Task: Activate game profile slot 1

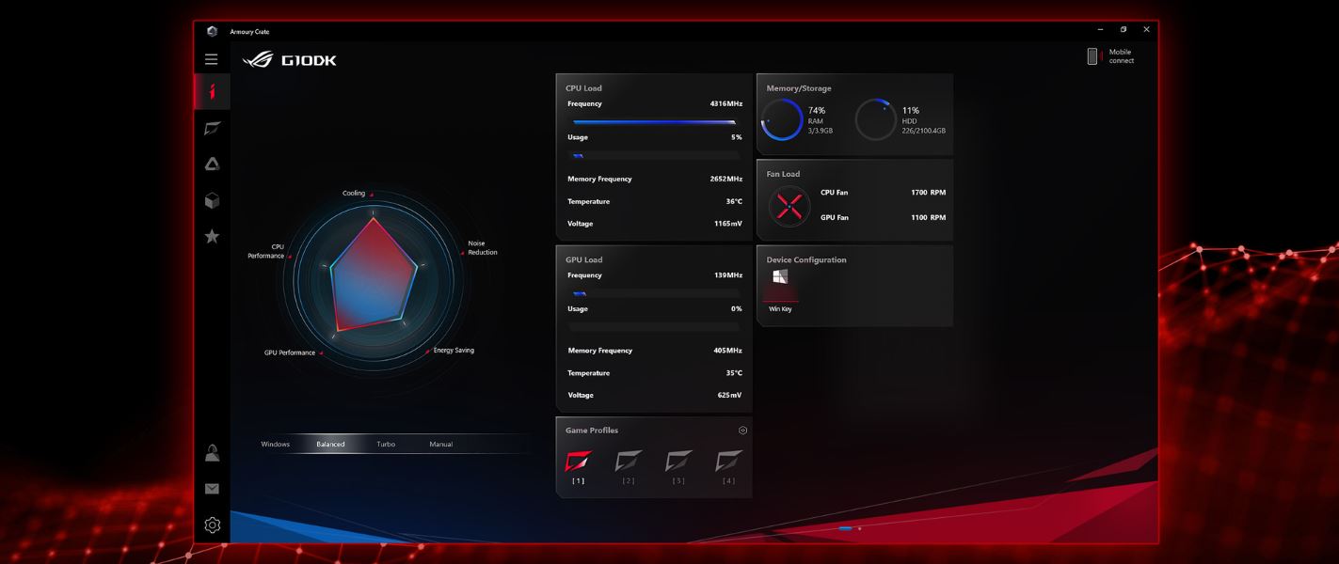Action: point(578,462)
